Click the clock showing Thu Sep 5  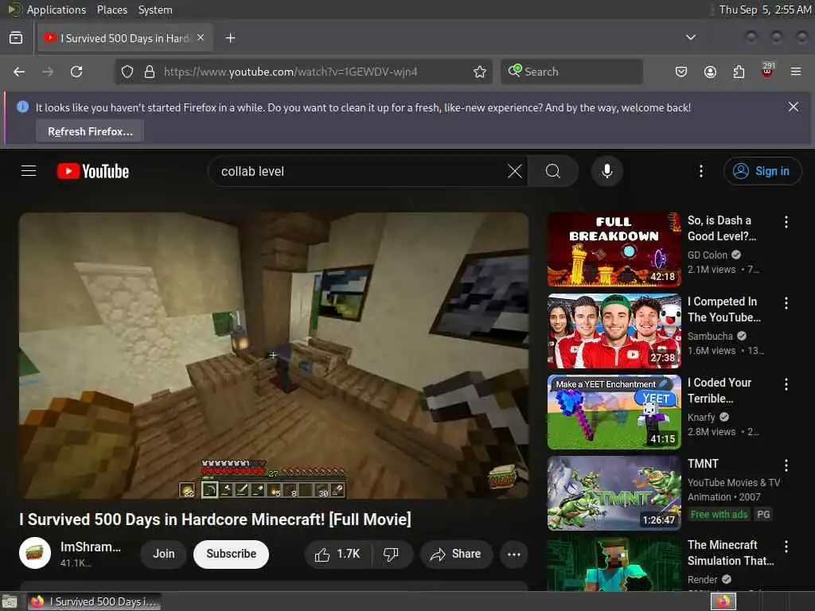[765, 10]
